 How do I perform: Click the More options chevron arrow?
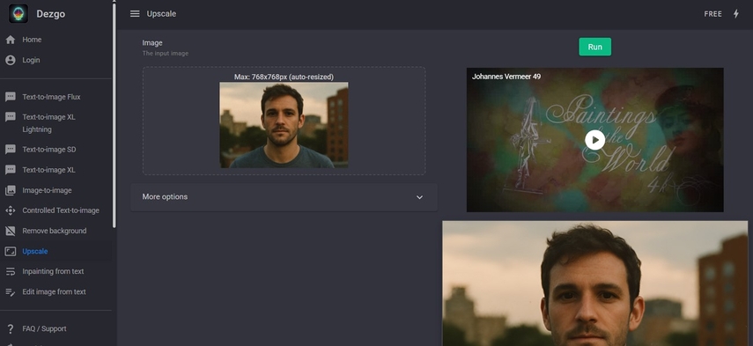[x=419, y=197]
